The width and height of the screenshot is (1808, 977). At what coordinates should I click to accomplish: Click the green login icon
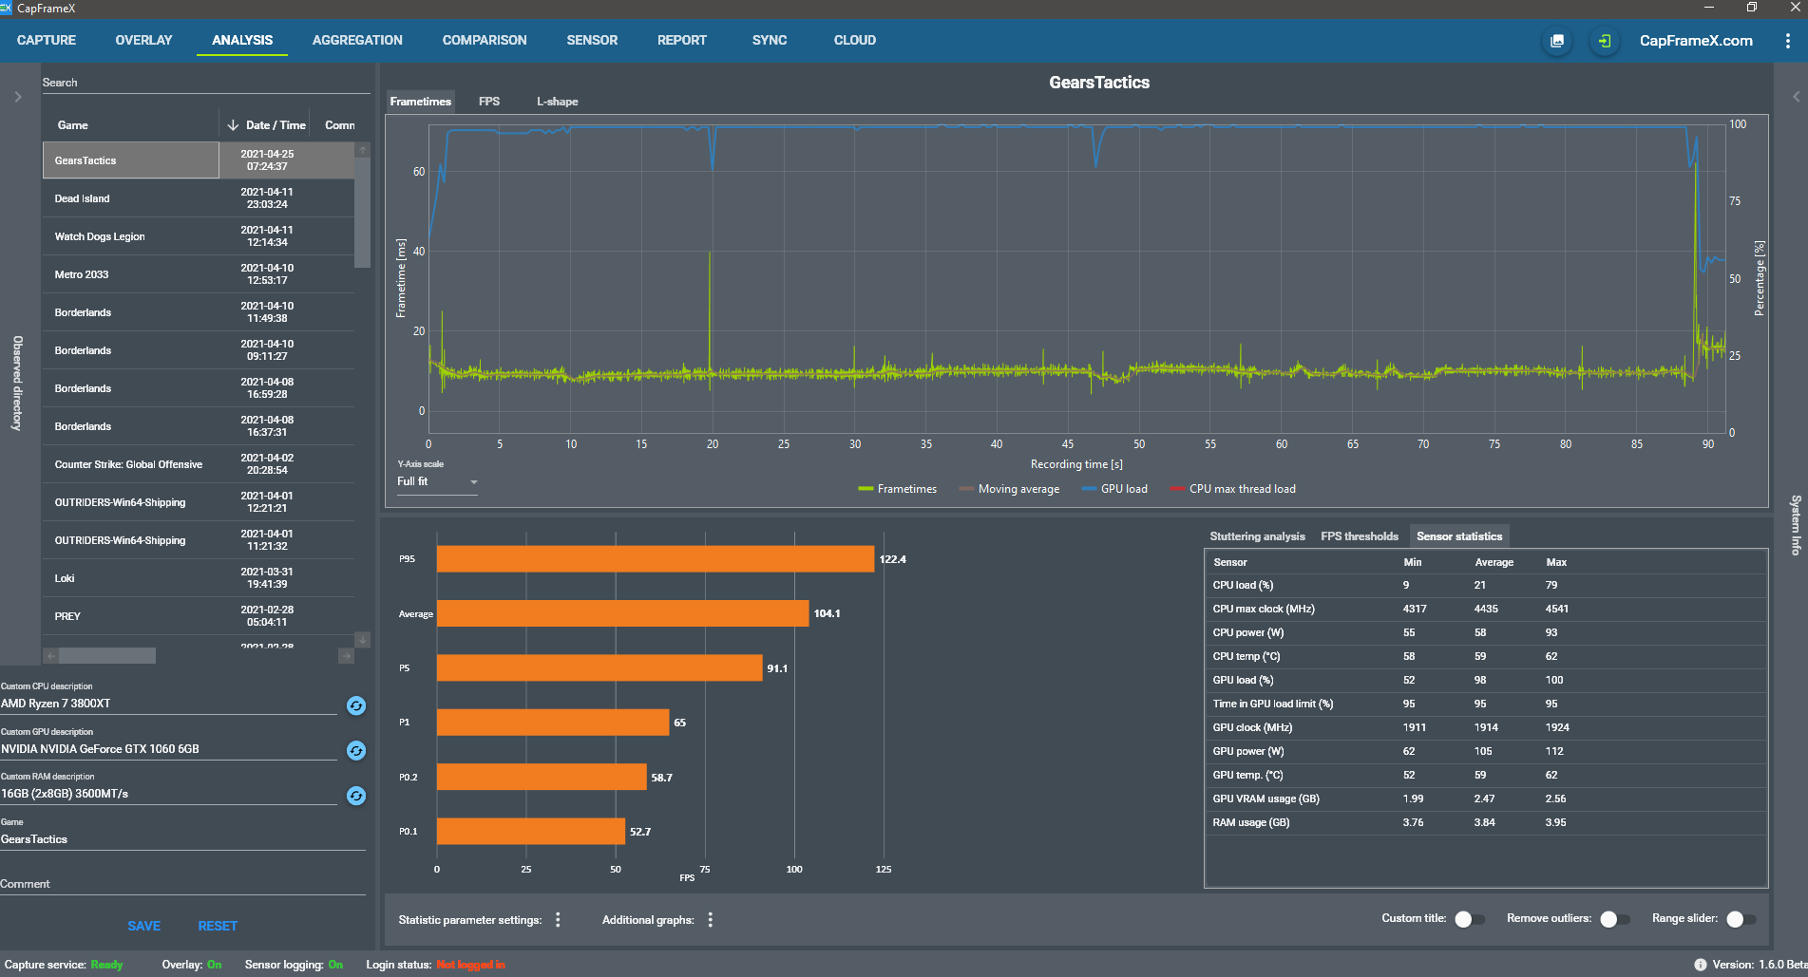tap(1605, 41)
